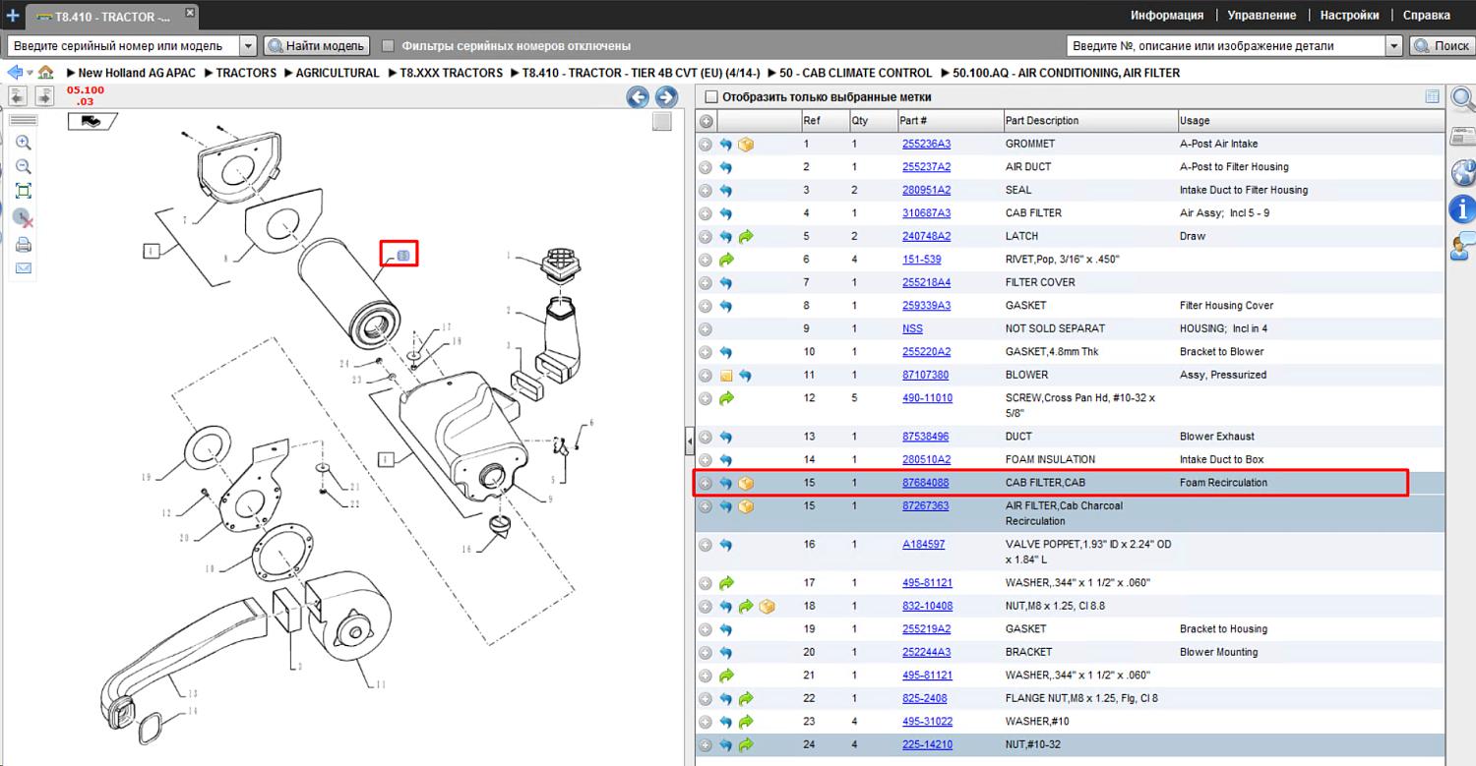Open part number 310687A3 link
1476x766 pixels.
click(926, 213)
